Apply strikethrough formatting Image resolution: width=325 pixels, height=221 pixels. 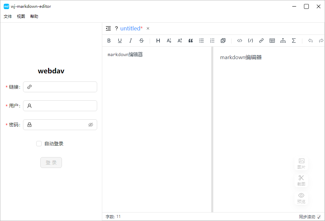141,41
